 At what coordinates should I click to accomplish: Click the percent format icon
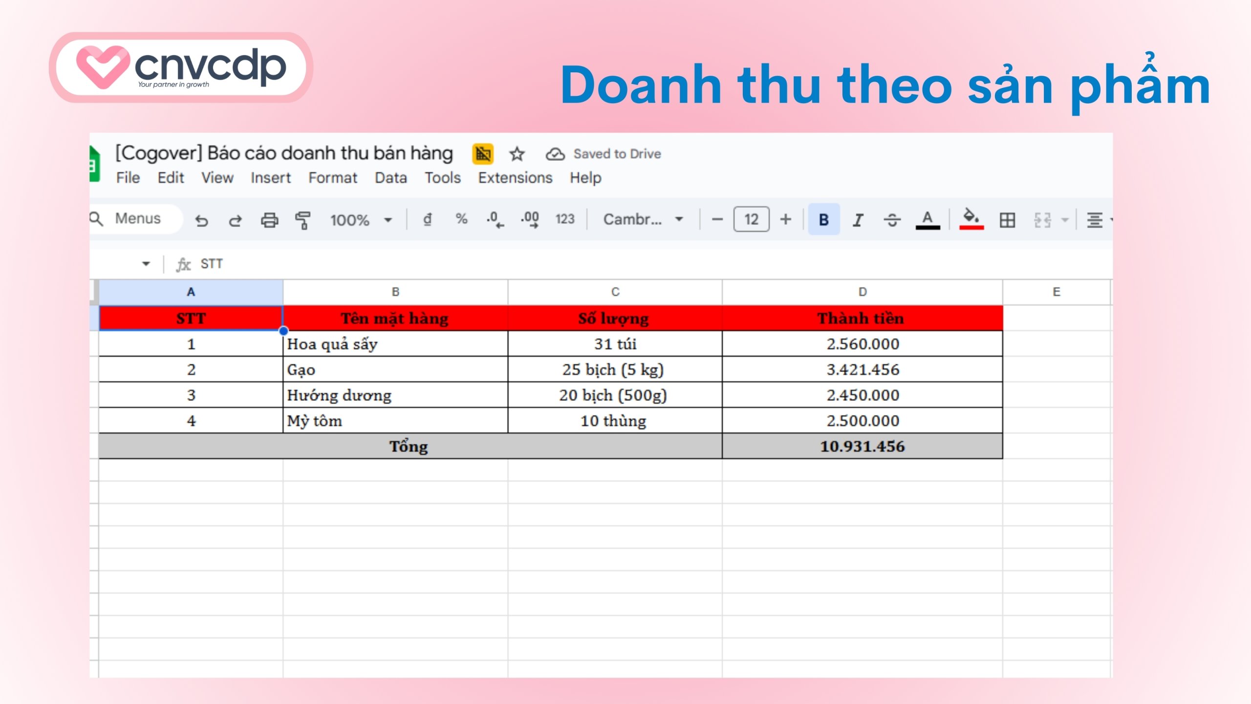click(460, 220)
